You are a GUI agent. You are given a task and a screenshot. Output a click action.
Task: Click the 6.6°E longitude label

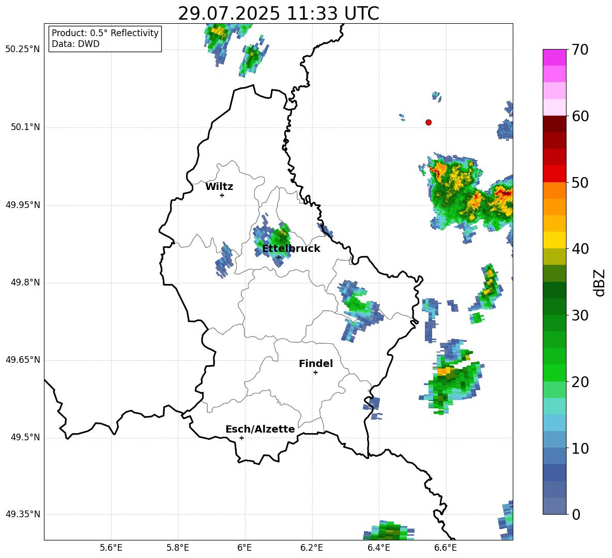coord(446,548)
